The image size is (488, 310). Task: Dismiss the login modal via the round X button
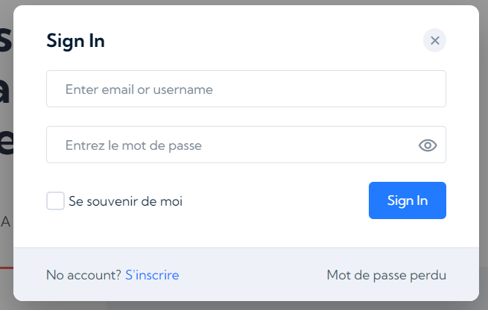tap(434, 40)
